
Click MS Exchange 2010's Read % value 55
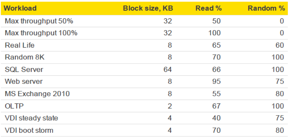216,94
